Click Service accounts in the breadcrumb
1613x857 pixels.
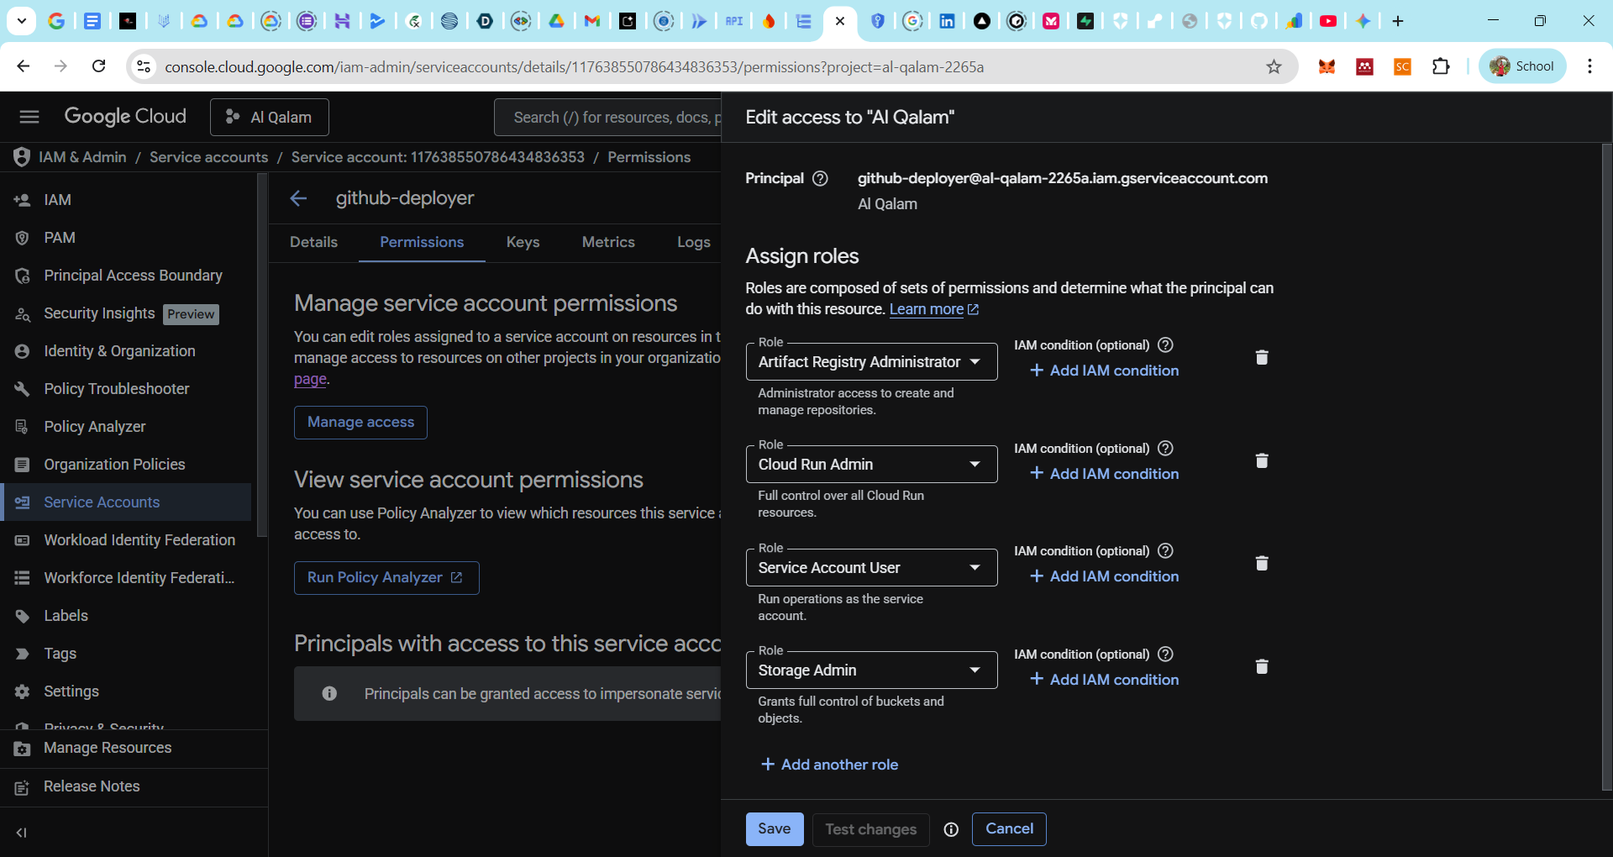208,157
